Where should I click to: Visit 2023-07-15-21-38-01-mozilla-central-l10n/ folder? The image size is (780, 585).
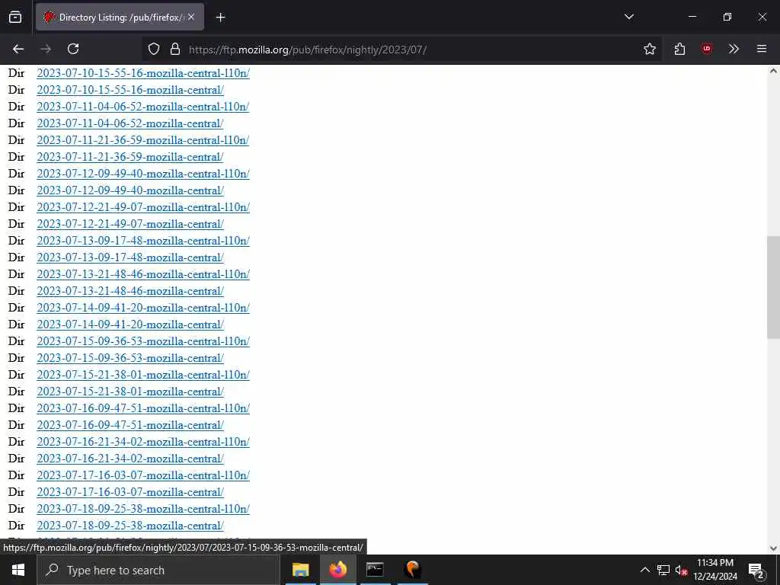click(143, 375)
